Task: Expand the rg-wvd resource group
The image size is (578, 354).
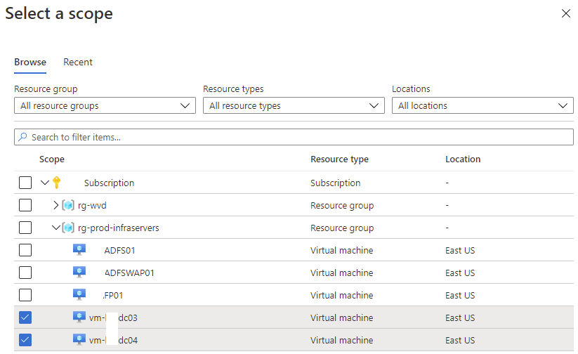Action: pos(55,205)
